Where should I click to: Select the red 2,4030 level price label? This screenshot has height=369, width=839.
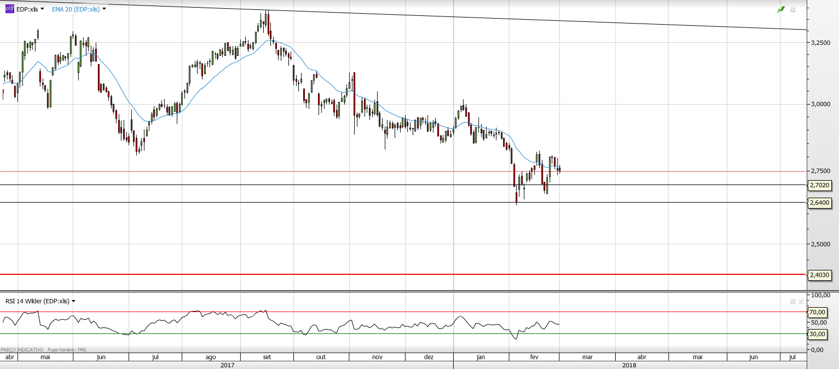(820, 275)
